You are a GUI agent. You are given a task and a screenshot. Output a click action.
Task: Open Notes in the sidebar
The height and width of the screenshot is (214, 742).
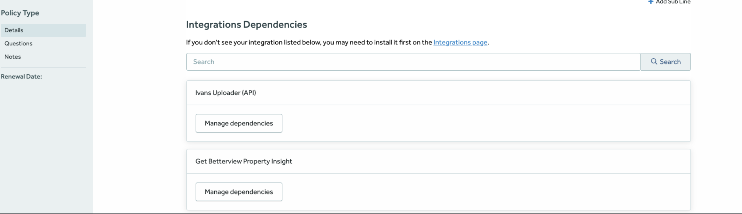[x=13, y=57]
